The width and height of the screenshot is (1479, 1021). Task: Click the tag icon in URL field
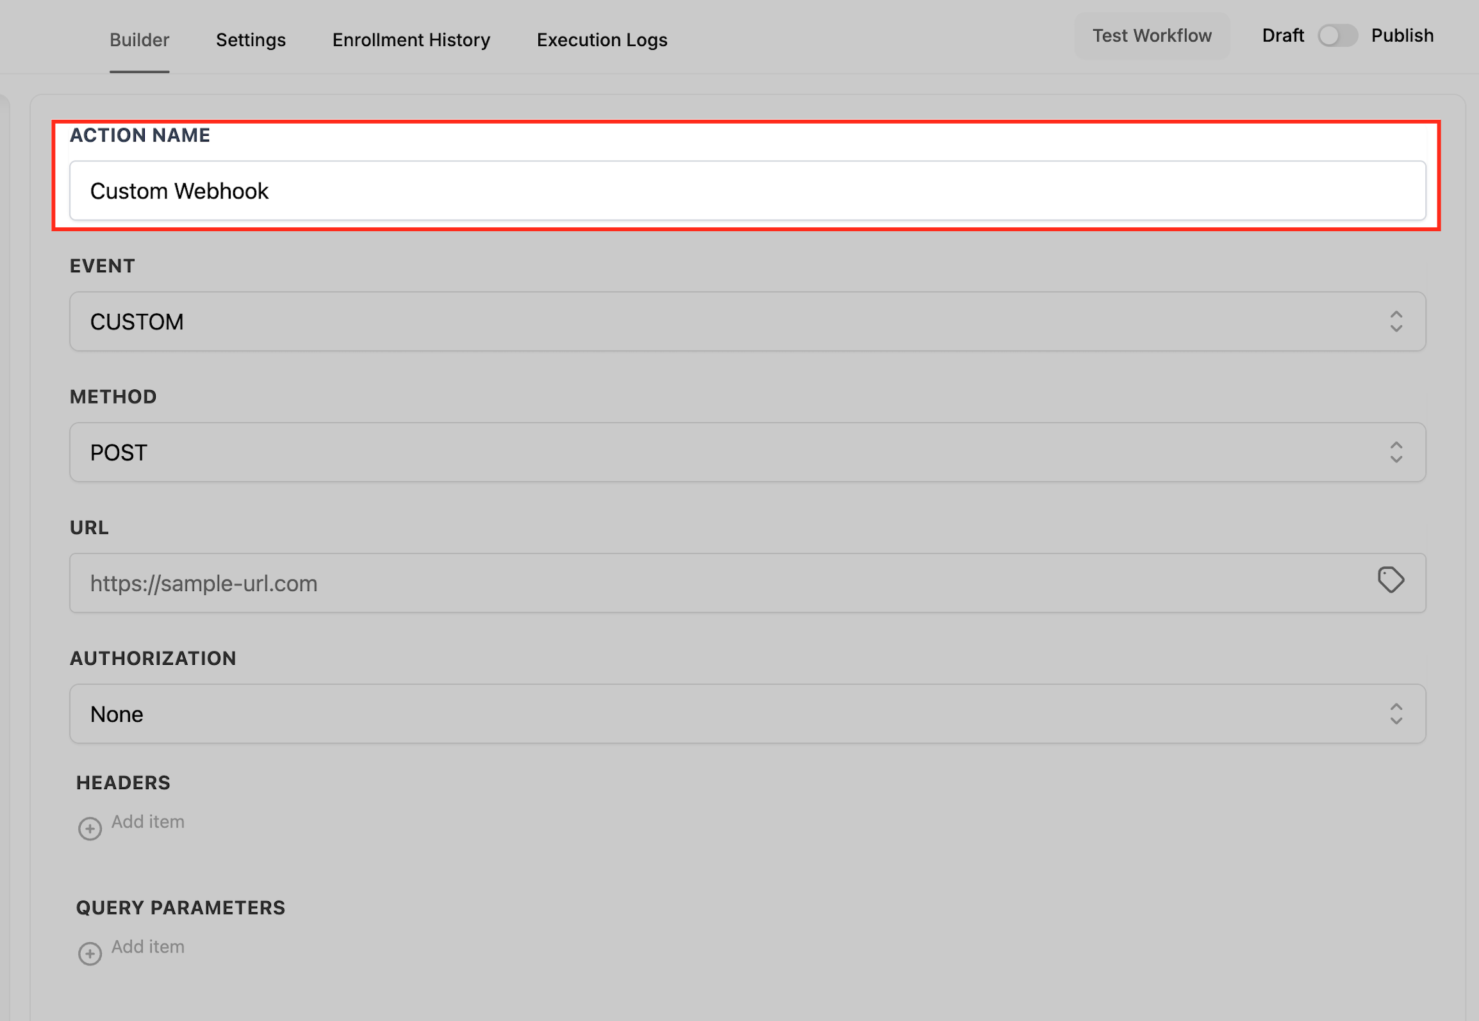pyautogui.click(x=1391, y=580)
